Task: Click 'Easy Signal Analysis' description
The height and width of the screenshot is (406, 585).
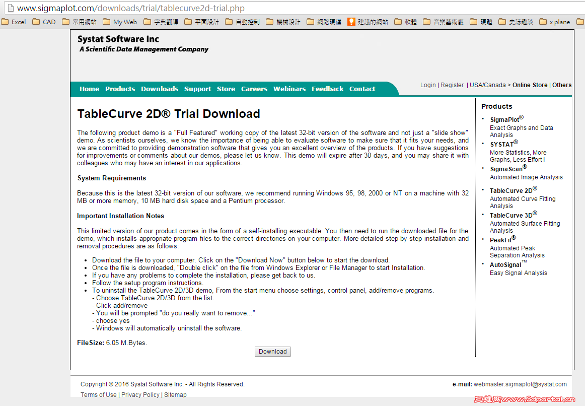Action: pos(519,273)
